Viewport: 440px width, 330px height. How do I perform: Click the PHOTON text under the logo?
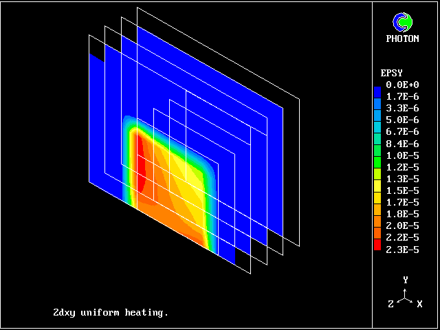click(x=402, y=39)
